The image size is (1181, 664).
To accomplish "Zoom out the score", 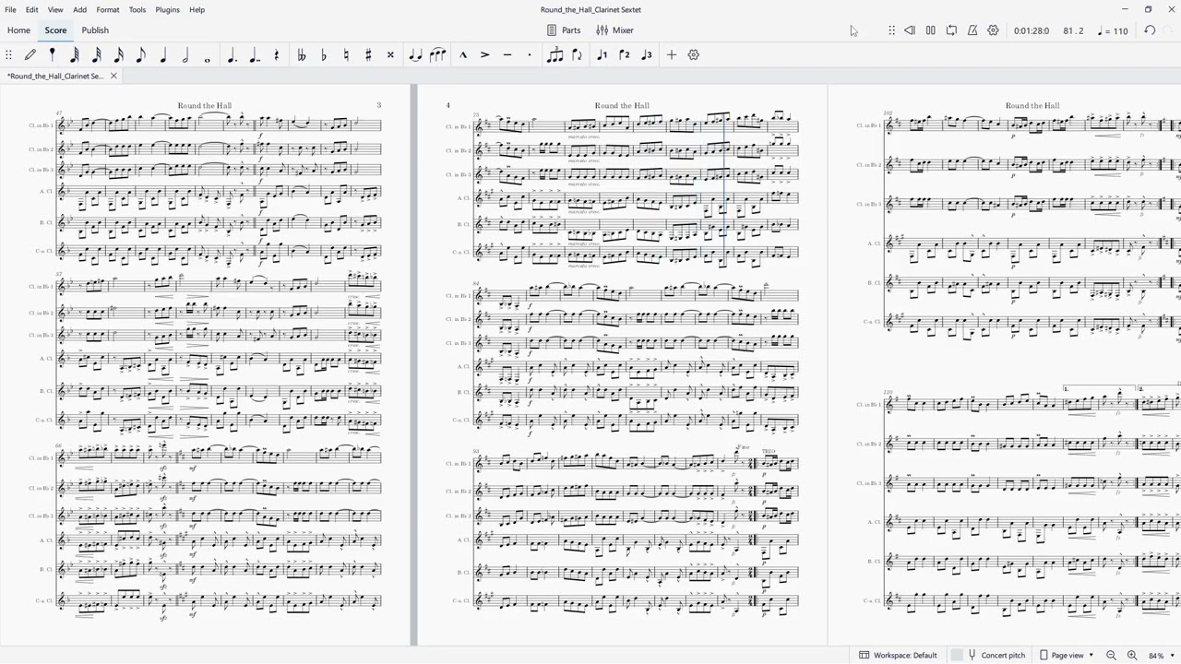I will (1111, 655).
